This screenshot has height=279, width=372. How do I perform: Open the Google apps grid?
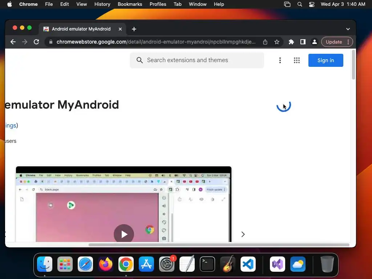coord(296,60)
